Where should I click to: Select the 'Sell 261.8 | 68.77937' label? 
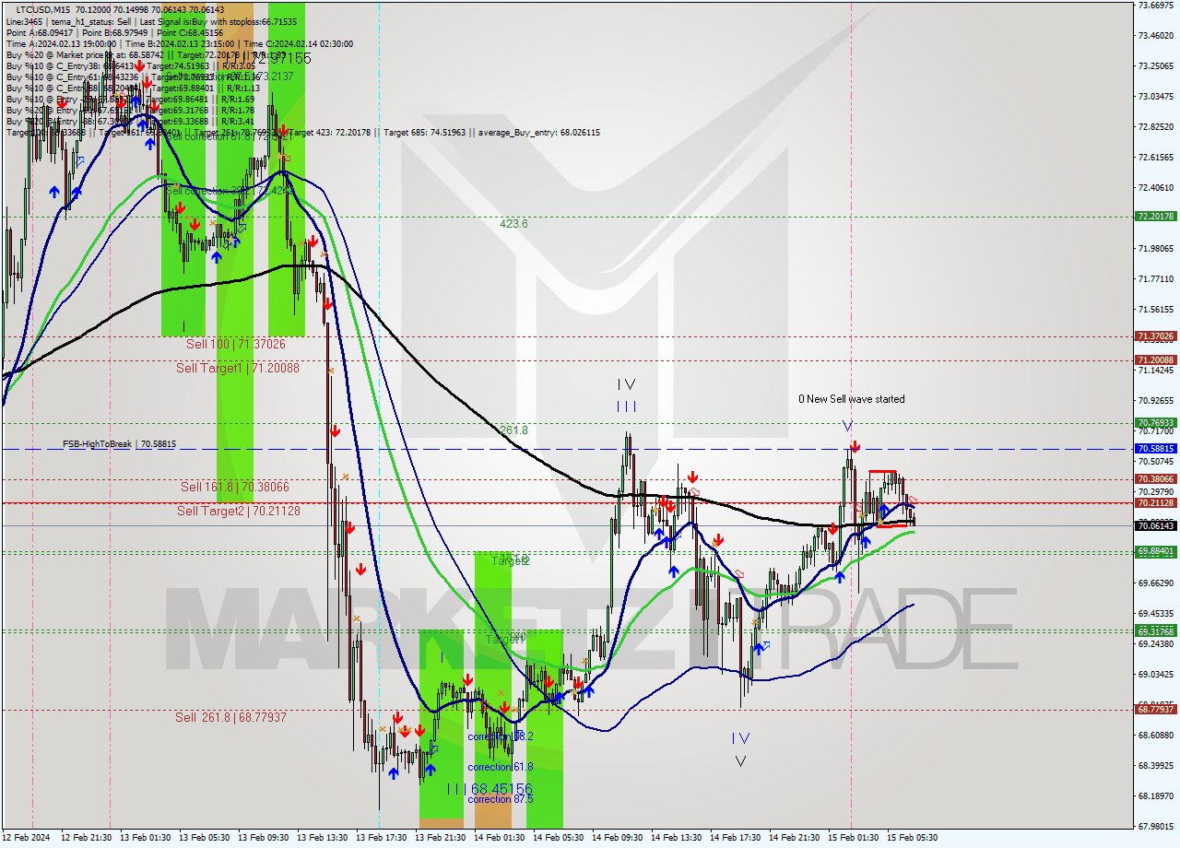pyautogui.click(x=230, y=717)
